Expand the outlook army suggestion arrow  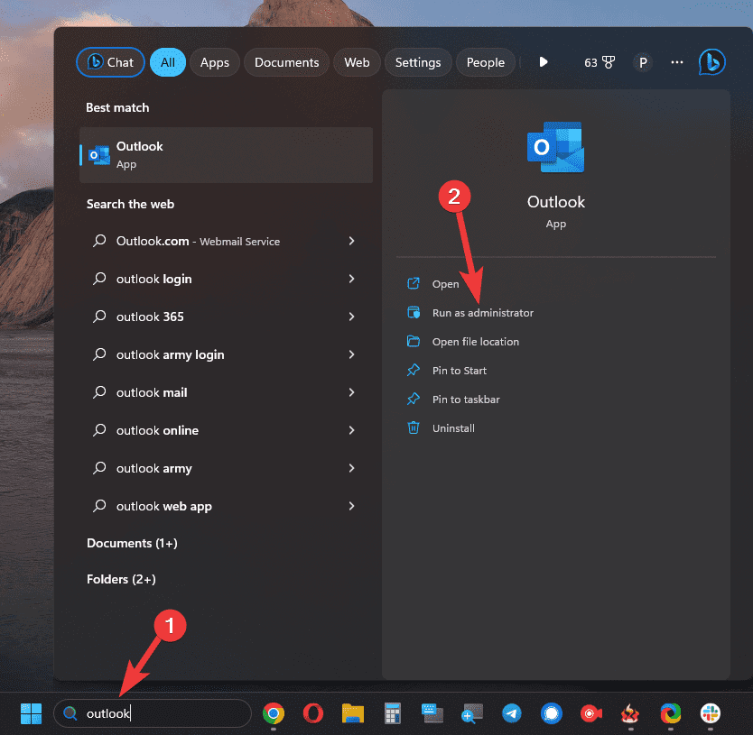pyautogui.click(x=351, y=468)
